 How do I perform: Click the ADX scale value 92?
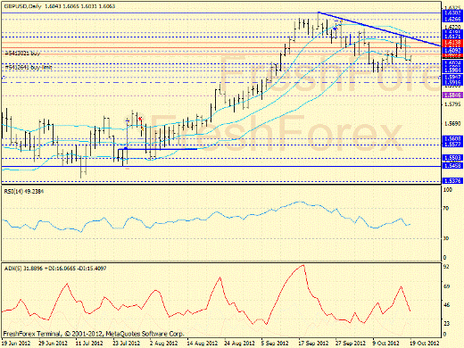pos(446,267)
